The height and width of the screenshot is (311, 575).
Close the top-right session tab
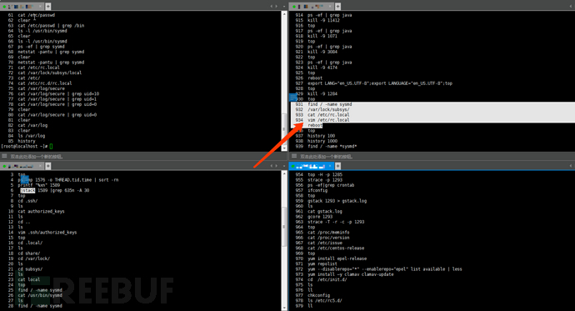click(330, 6)
